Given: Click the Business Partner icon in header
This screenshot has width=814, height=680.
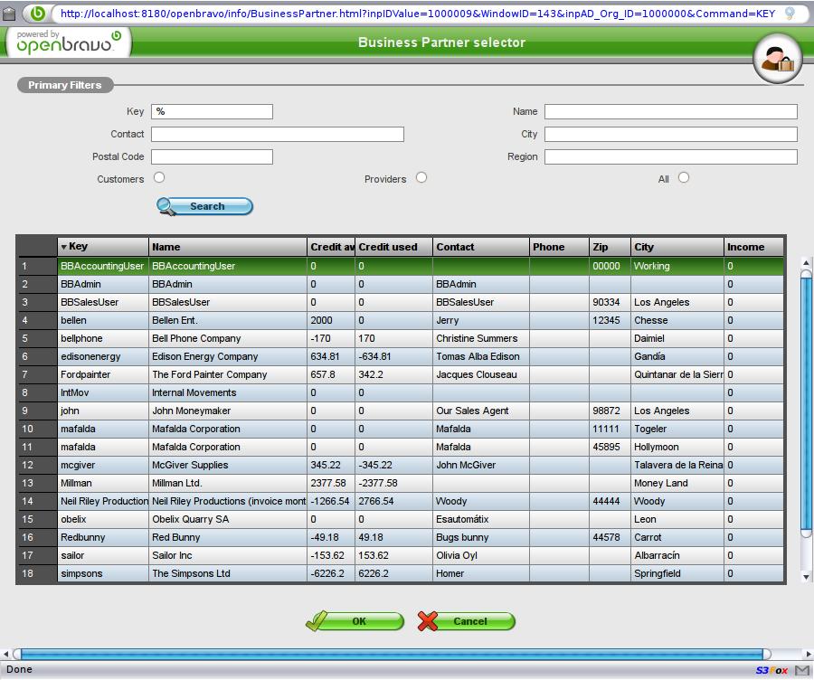Looking at the screenshot, I should click(x=777, y=59).
